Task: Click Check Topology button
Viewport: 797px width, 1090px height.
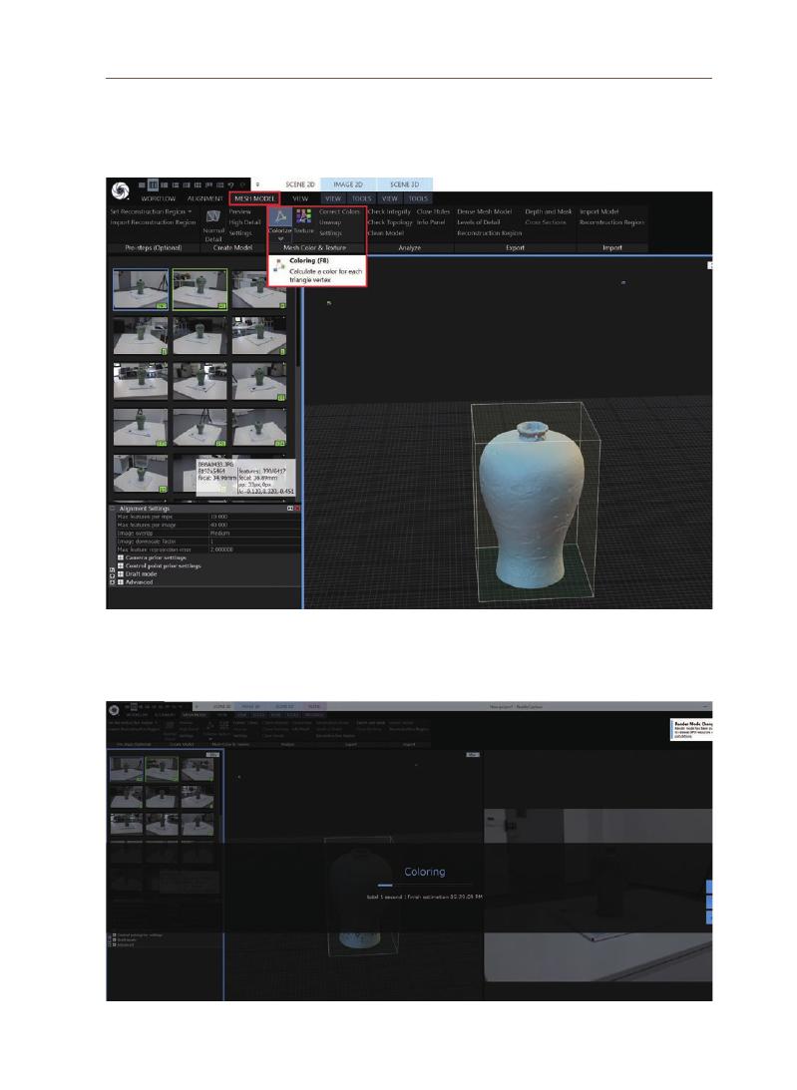Action: 389,222
